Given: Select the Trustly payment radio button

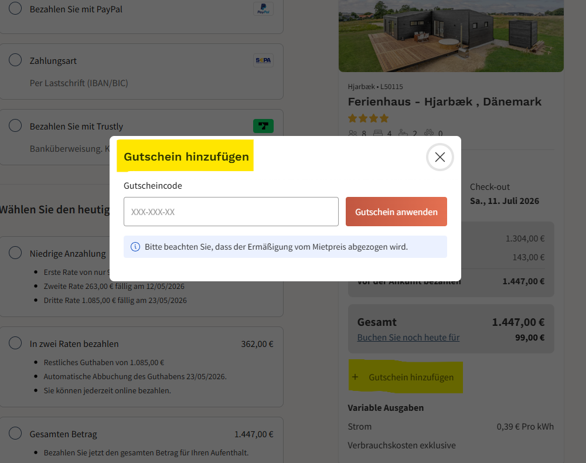Looking at the screenshot, I should [x=15, y=126].
